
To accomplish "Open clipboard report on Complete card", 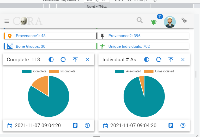I will 75,125.
